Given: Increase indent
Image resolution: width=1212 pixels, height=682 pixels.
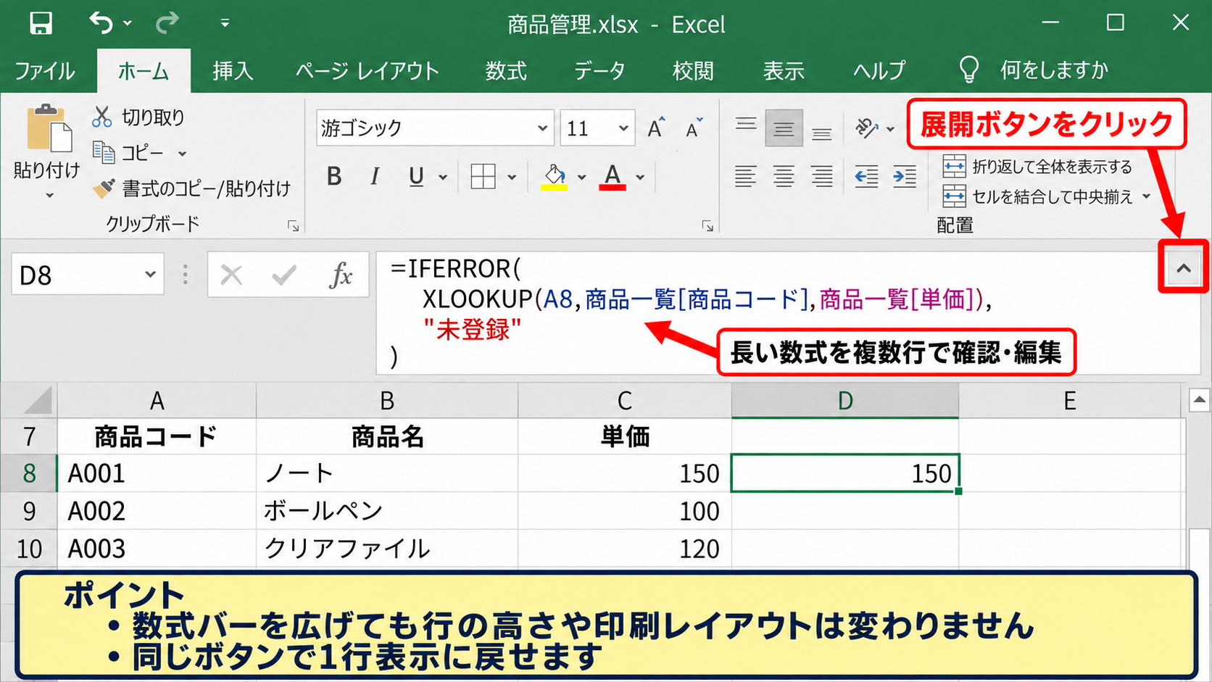Looking at the screenshot, I should [x=905, y=176].
